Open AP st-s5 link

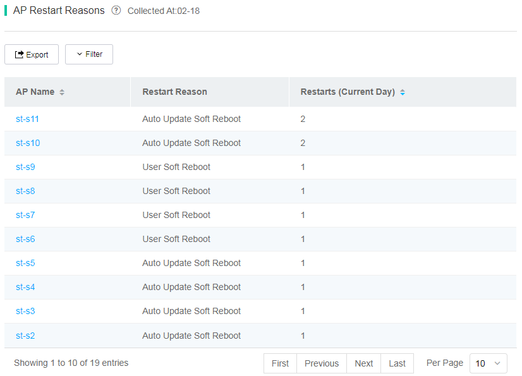(x=25, y=263)
